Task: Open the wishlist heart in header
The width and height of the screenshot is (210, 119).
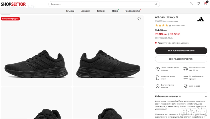Action: [x=198, y=4]
